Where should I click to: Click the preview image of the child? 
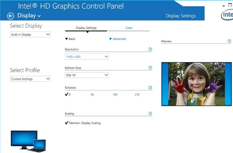click(197, 84)
